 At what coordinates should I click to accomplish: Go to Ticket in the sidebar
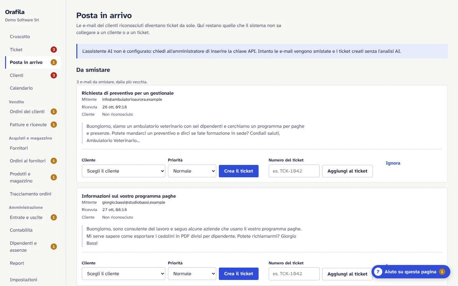(x=33, y=50)
